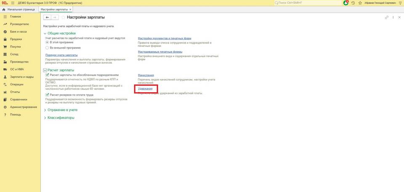The height and width of the screenshot is (192, 404).
Task: Toggle 'Расчет резервов по оплате труда' checkbox
Action: [47, 95]
